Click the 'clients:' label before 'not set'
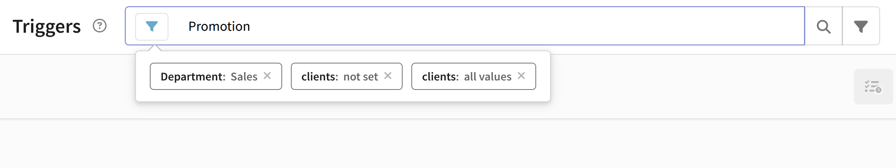The image size is (896, 168). coord(319,77)
